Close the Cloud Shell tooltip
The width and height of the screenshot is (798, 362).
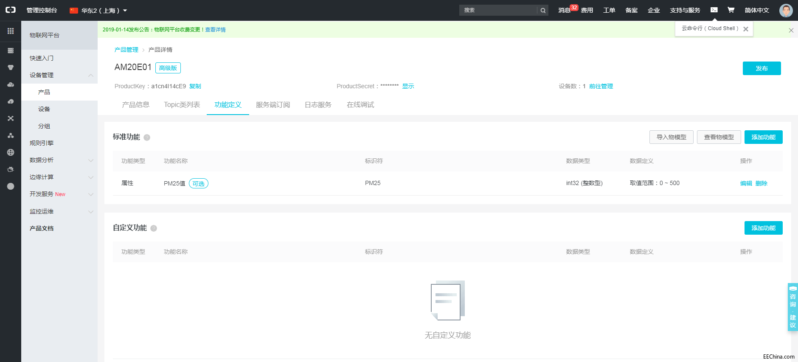[x=746, y=29]
